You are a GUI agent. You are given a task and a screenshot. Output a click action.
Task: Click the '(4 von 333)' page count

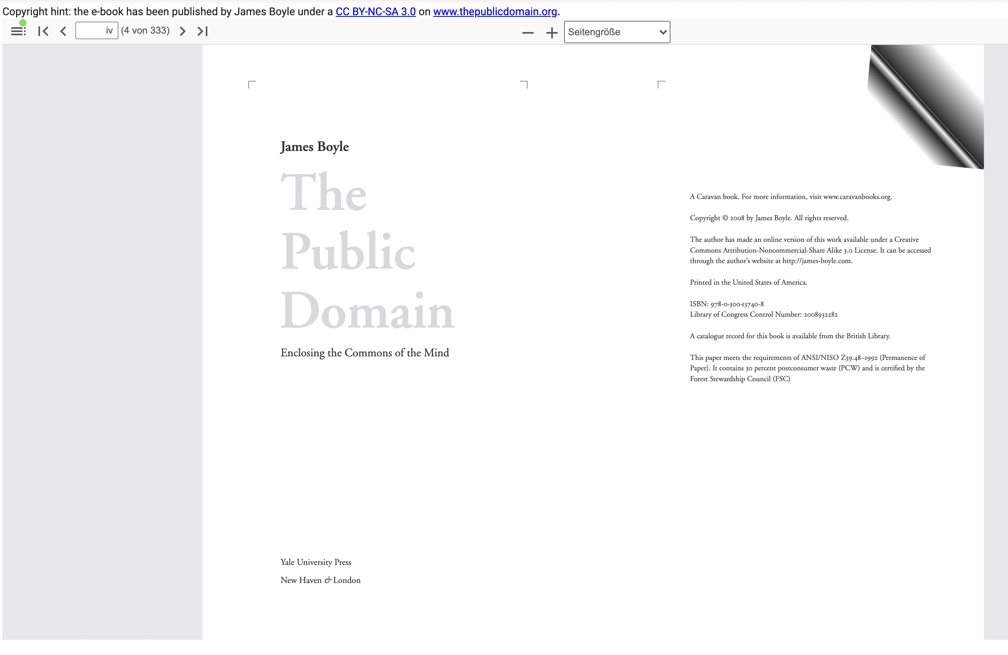click(x=145, y=30)
